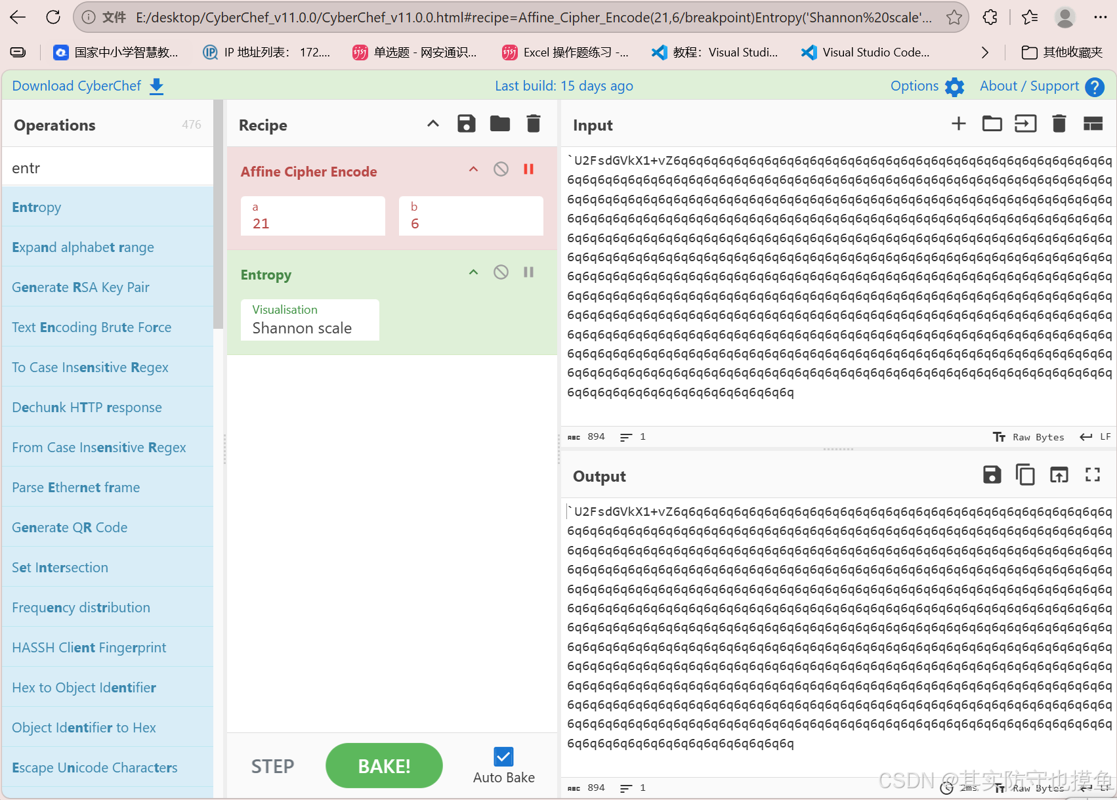1117x800 pixels.
Task: Select the Generate RSA Key Pair operation
Action: [108, 287]
